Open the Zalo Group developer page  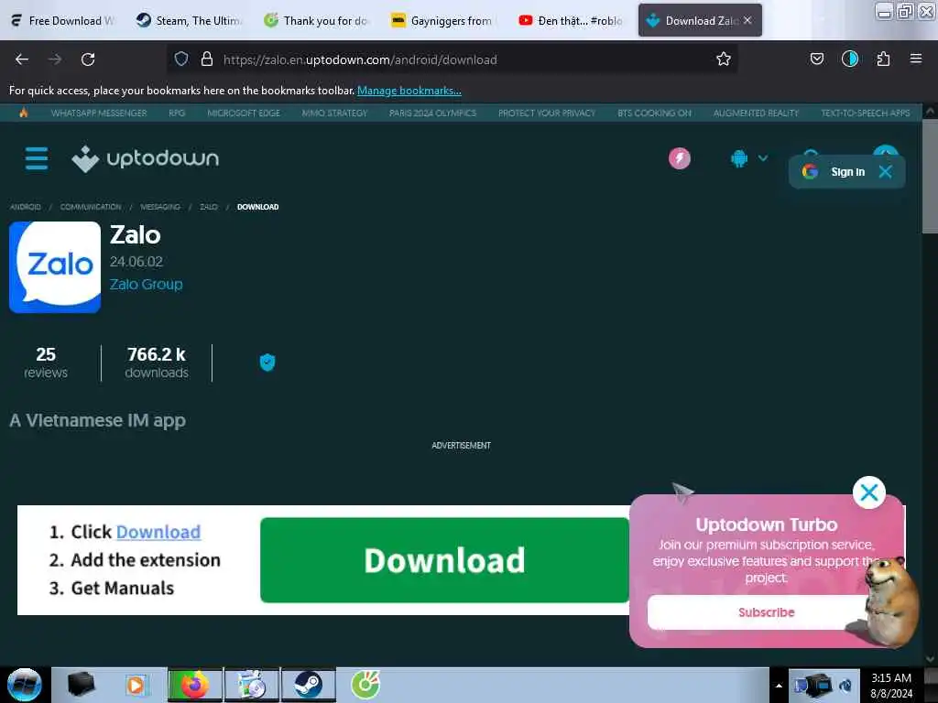[x=146, y=284]
